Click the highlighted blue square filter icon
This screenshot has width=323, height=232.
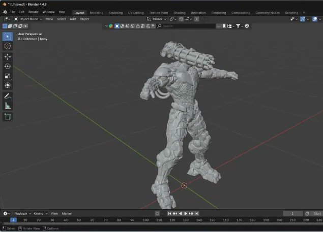coord(117,26)
